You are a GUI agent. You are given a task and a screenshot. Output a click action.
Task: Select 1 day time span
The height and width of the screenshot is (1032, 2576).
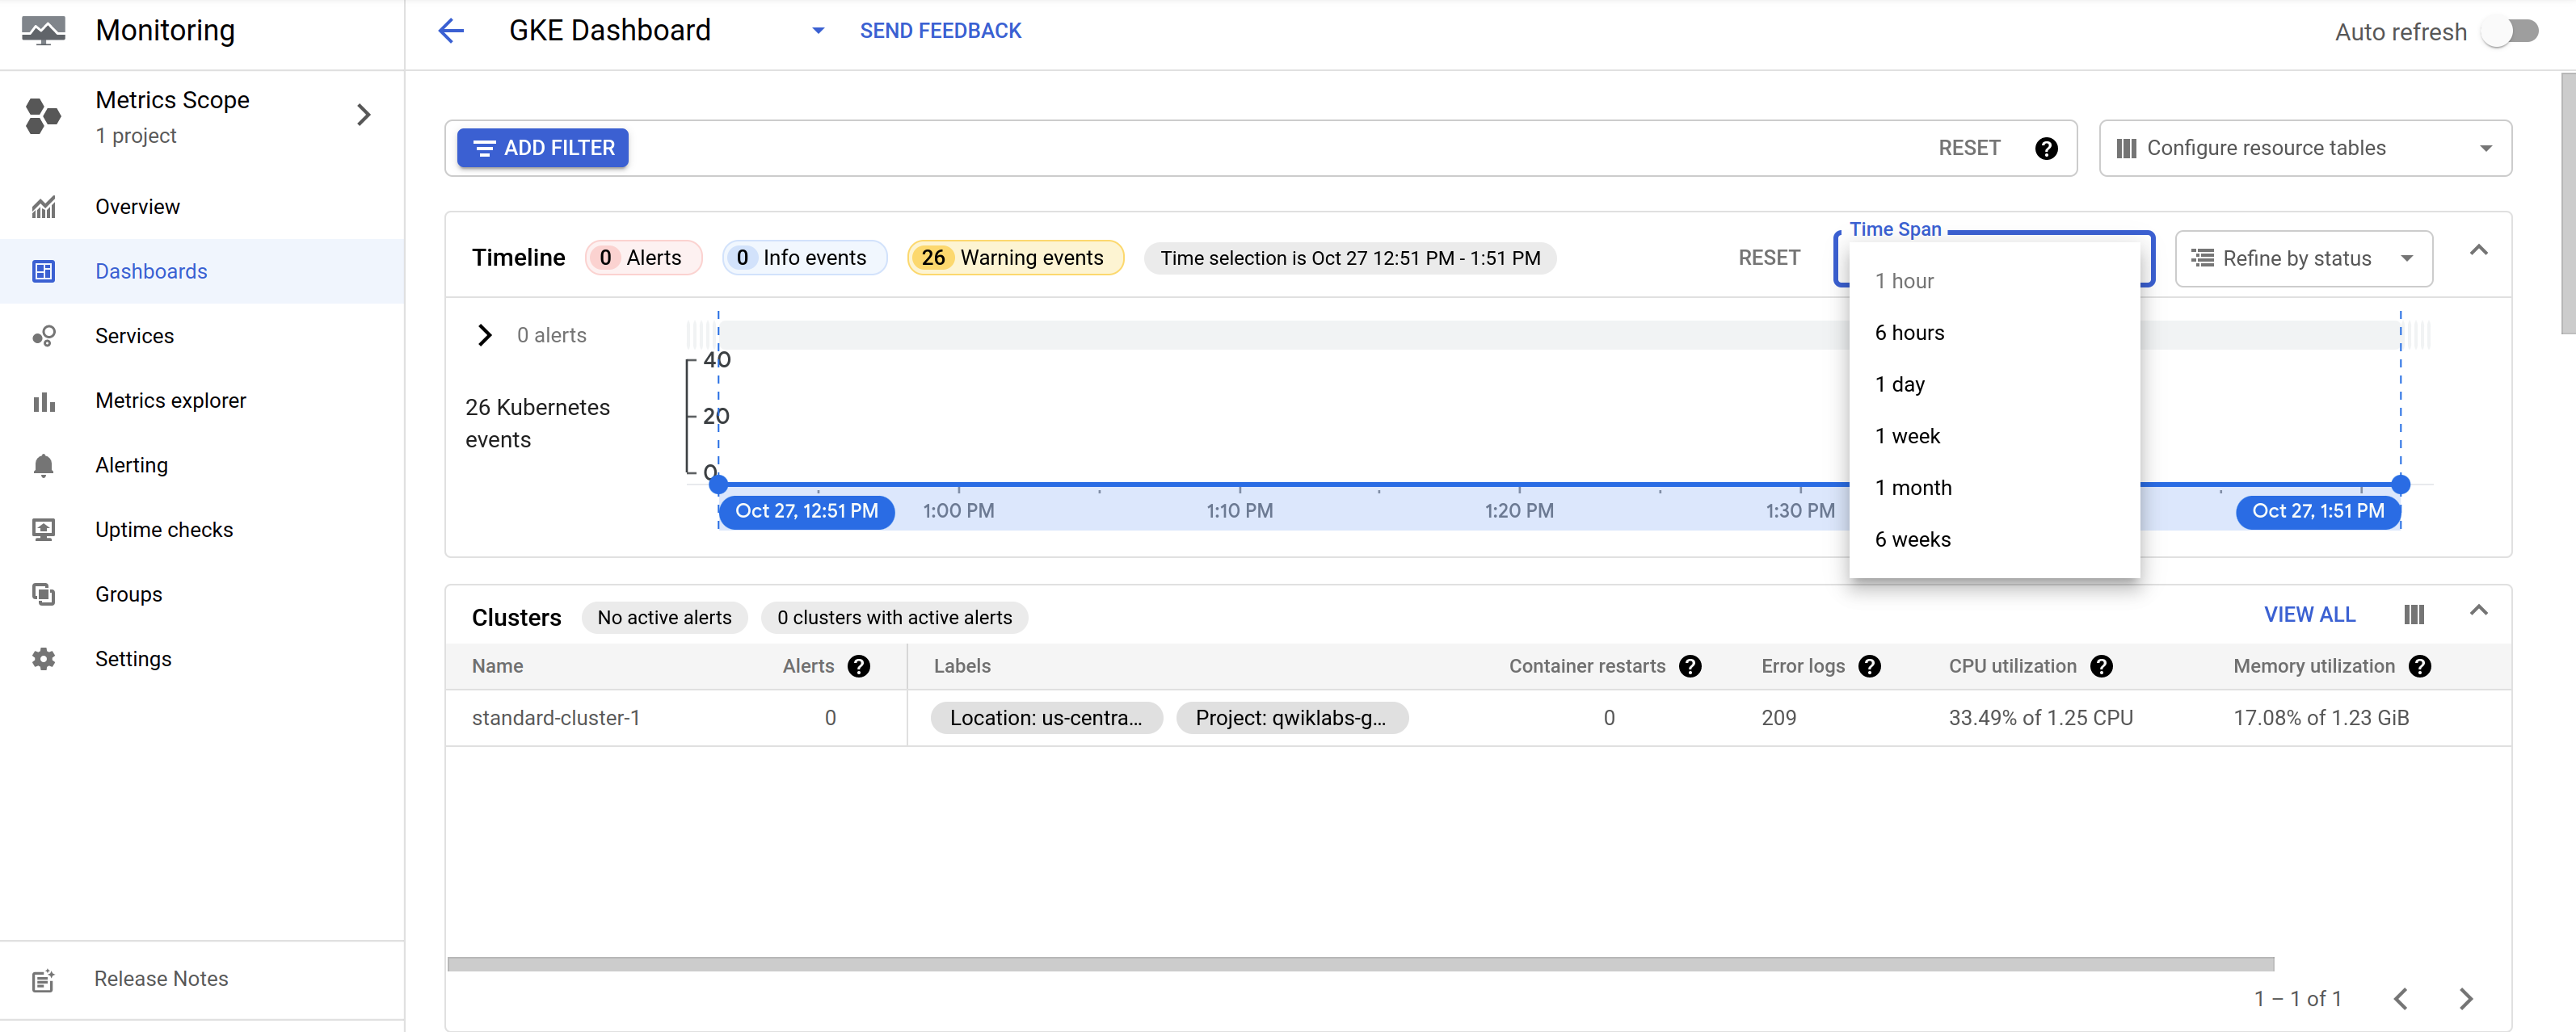1994,384
